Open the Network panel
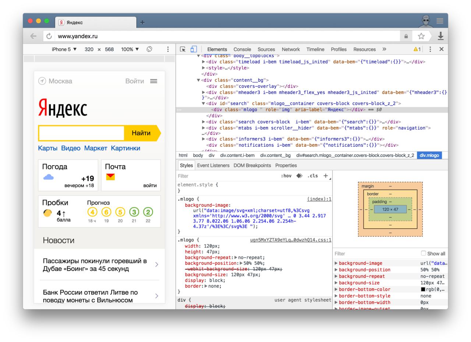The image size is (471, 342). pyautogui.click(x=291, y=49)
